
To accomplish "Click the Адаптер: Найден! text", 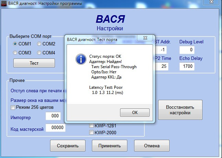I will click(x=105, y=62).
